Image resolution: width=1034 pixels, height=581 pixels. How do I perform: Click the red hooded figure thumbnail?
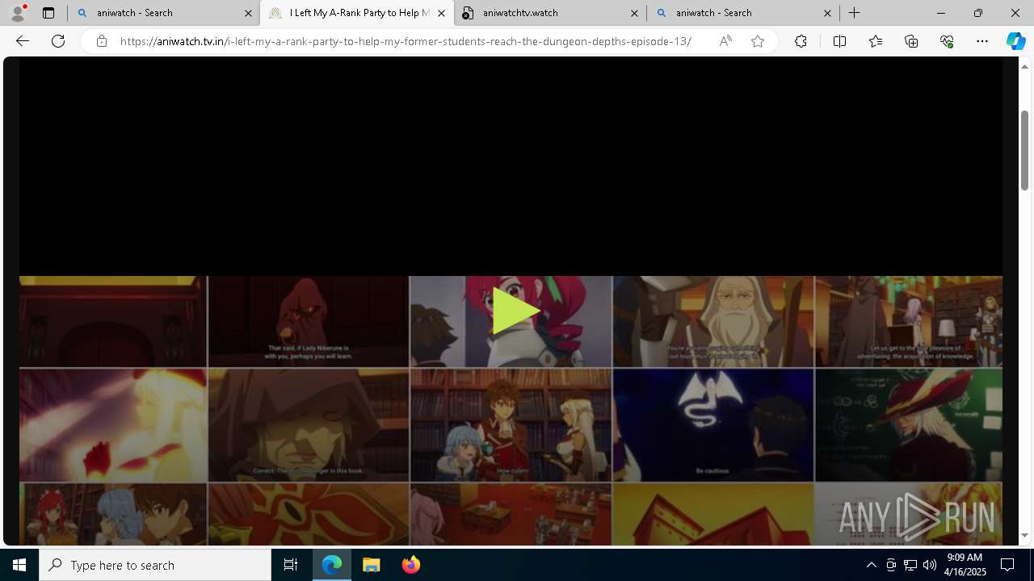click(x=308, y=321)
